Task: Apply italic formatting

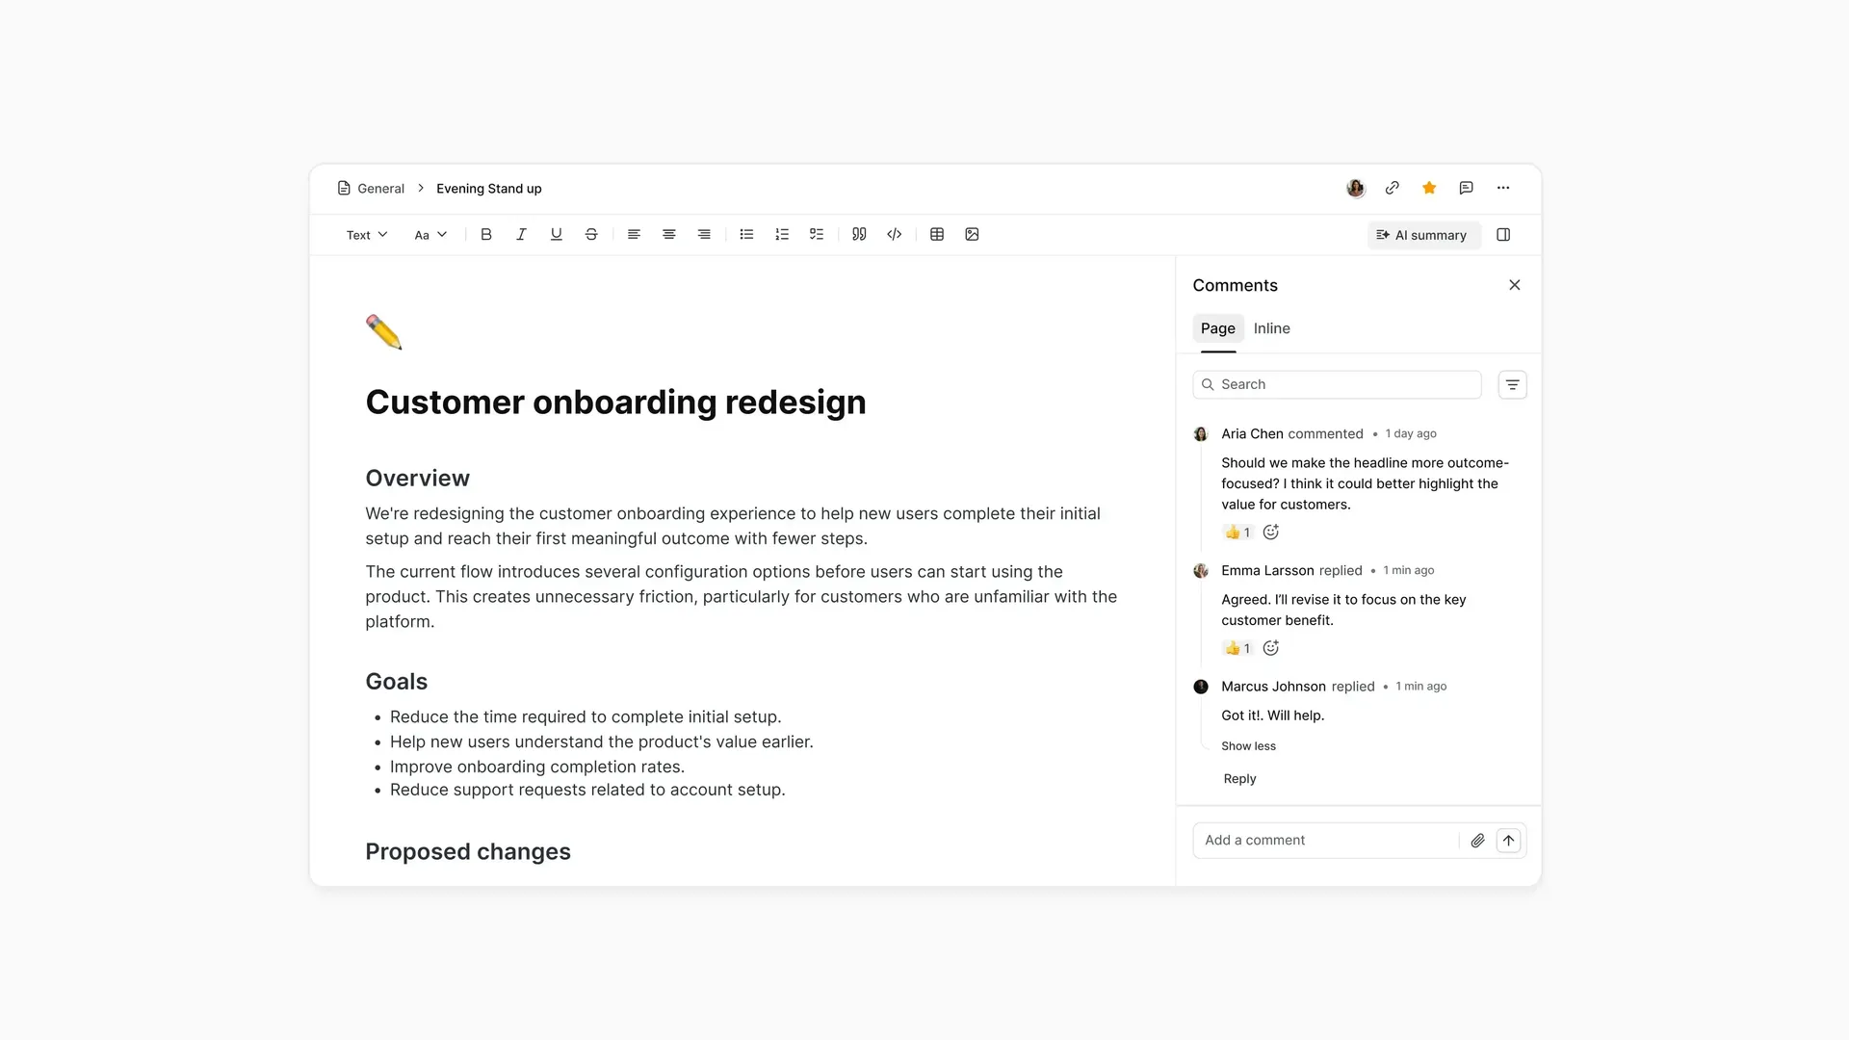Action: click(x=521, y=234)
